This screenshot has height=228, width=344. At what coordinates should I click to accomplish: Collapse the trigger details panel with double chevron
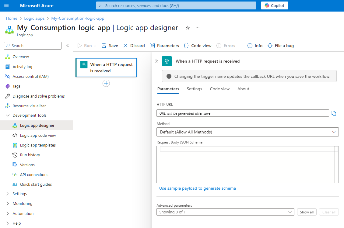[x=156, y=61]
